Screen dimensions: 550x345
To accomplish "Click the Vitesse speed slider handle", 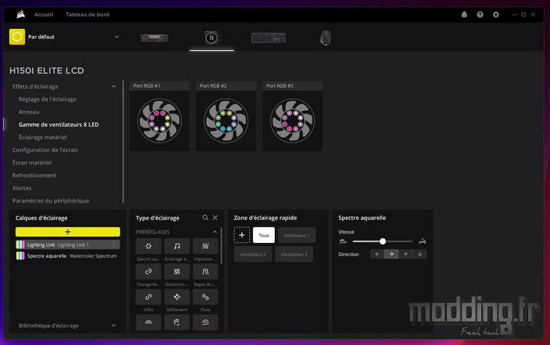I will click(x=383, y=241).
